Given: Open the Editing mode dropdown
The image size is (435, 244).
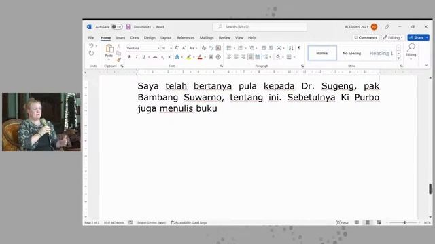Looking at the screenshot, I should pos(393,38).
